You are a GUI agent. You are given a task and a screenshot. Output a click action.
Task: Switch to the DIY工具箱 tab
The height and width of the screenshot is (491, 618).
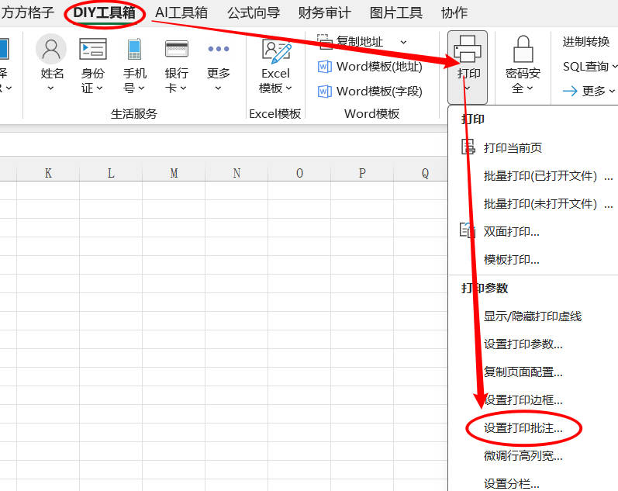104,12
